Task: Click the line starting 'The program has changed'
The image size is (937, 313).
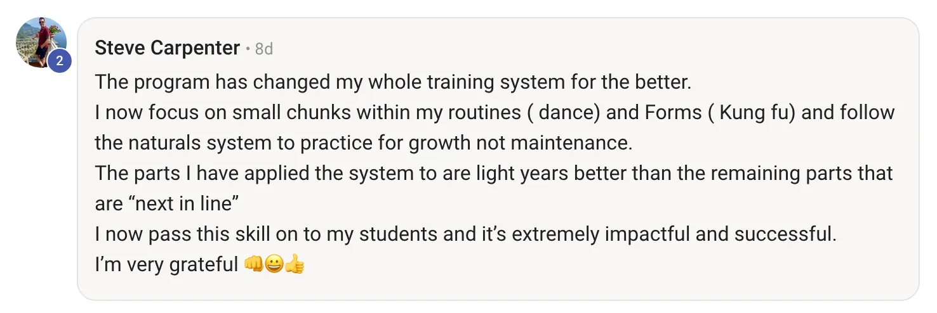Action: click(393, 82)
